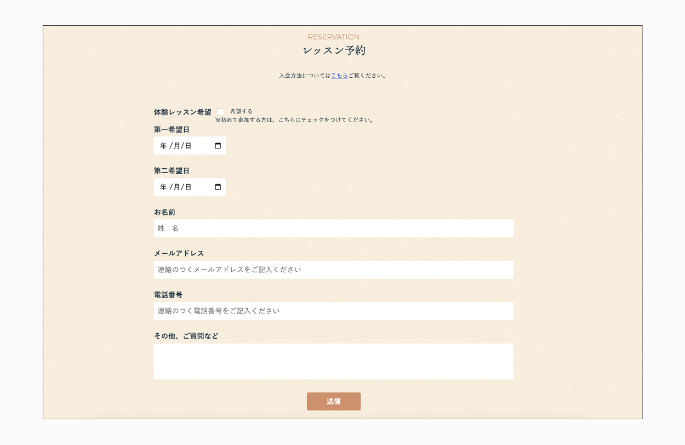Image resolution: width=685 pixels, height=445 pixels.
Task: Click into the メールアドレス input field
Action: coord(333,270)
